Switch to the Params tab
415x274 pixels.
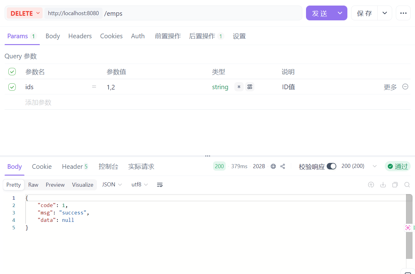pos(22,36)
